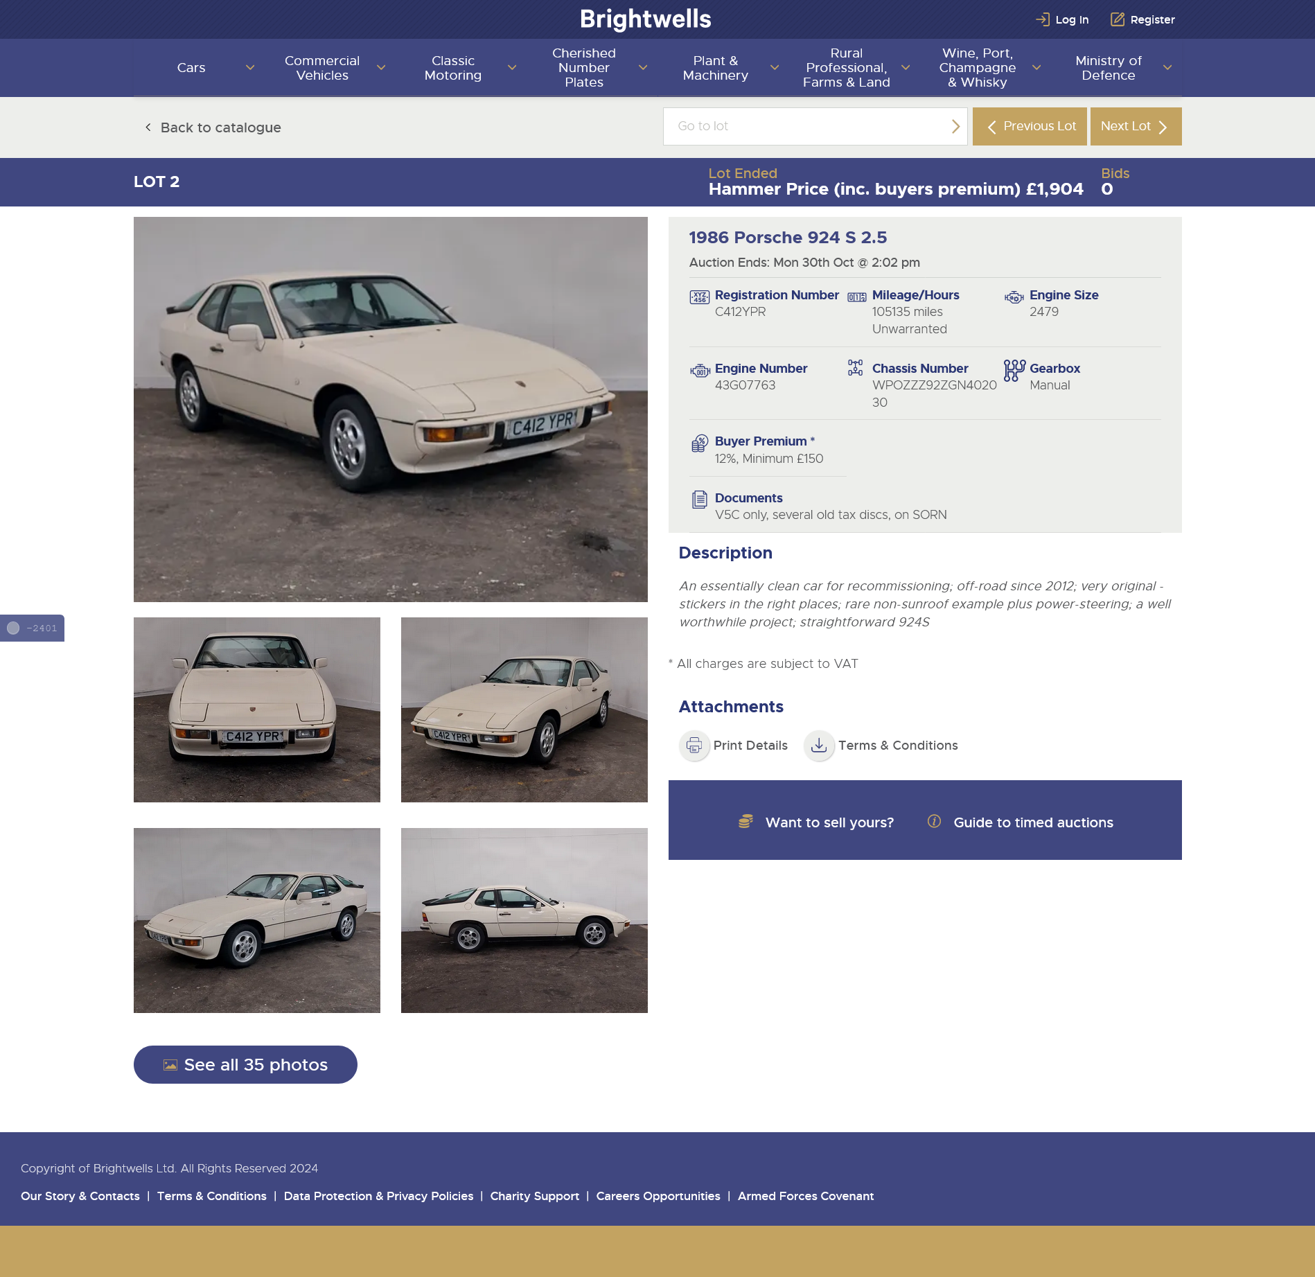Viewport: 1315px width, 1277px height.
Task: Click the back arrow beside Back to catalogue
Action: [x=148, y=127]
